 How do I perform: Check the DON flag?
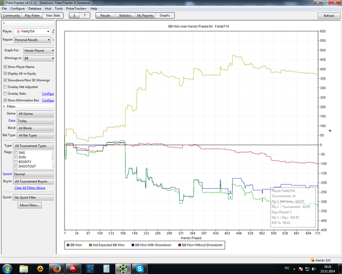tap(16, 158)
